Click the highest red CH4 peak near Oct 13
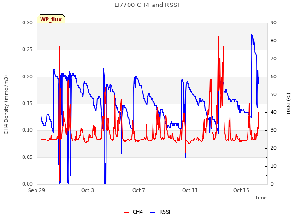 pos(218,37)
